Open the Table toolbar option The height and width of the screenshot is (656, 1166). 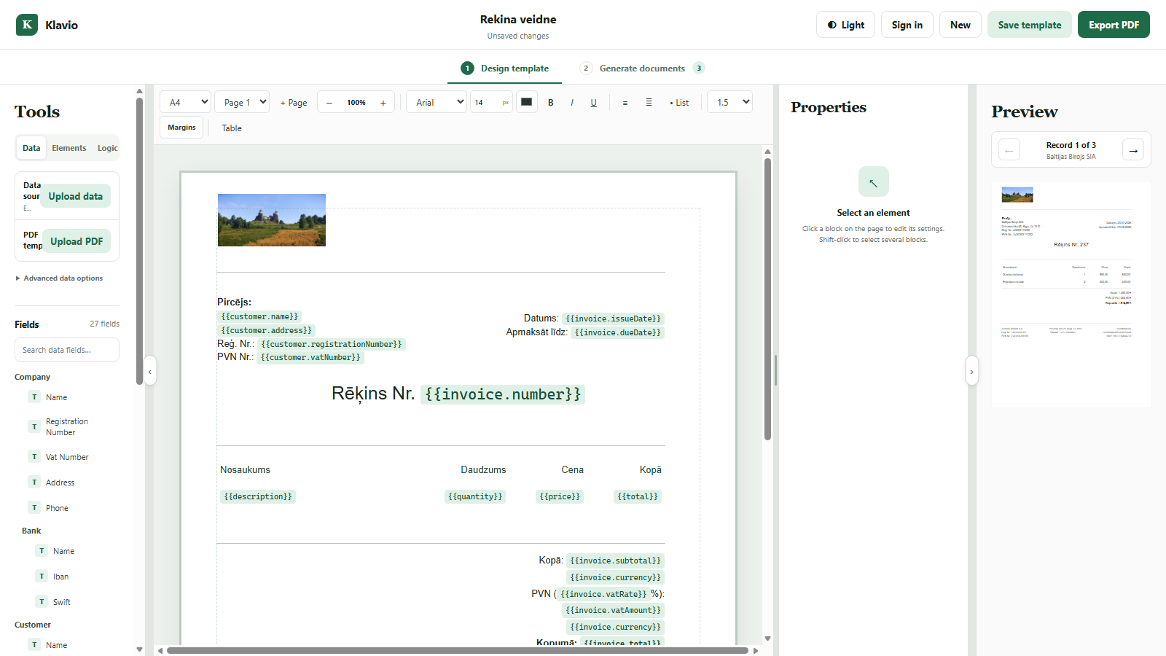click(232, 128)
